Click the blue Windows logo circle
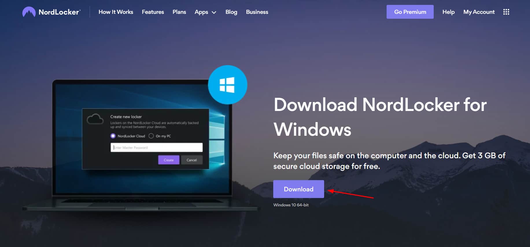Image resolution: width=530 pixels, height=247 pixels. click(x=228, y=85)
